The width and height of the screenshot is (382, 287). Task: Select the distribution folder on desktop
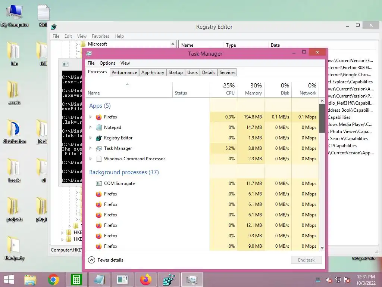14,132
